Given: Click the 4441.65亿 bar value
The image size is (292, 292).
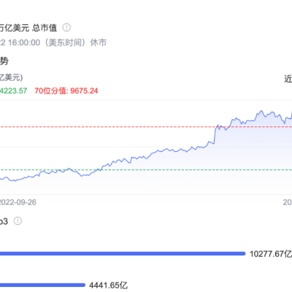Looking at the screenshot, I should pos(108,285).
